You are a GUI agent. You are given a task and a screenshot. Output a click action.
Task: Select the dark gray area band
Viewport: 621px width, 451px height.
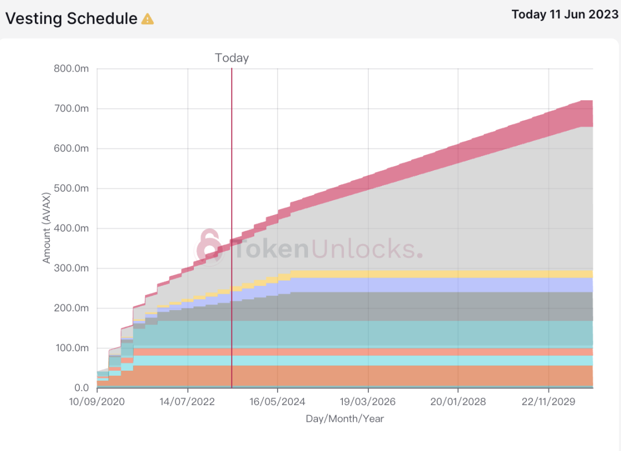(x=435, y=306)
